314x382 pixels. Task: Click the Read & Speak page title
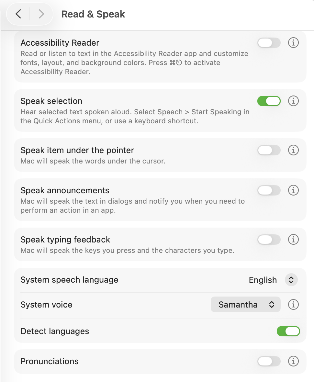[x=93, y=14]
